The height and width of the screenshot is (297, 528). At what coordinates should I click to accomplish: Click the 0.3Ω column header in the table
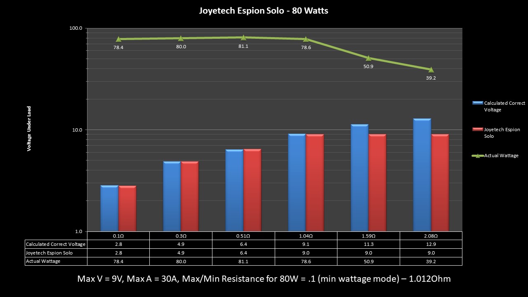(181, 236)
